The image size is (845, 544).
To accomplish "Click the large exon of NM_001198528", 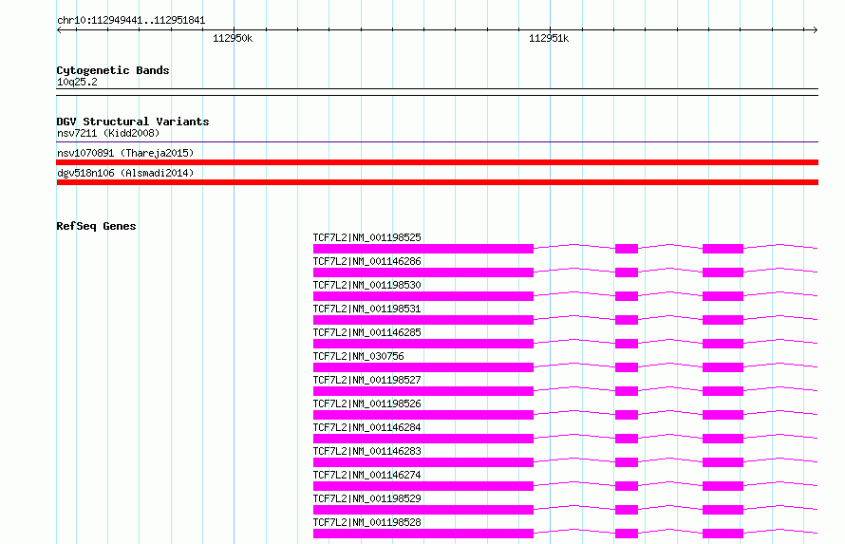I will (x=423, y=534).
